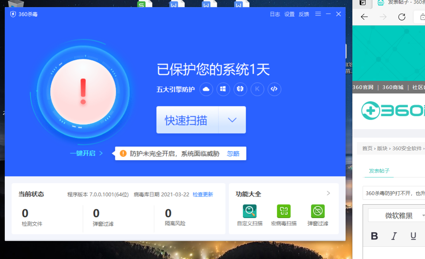Click the green WPS spreadsheet desktop file
Image resolution: width=425 pixels, height=259 pixels.
144,4
